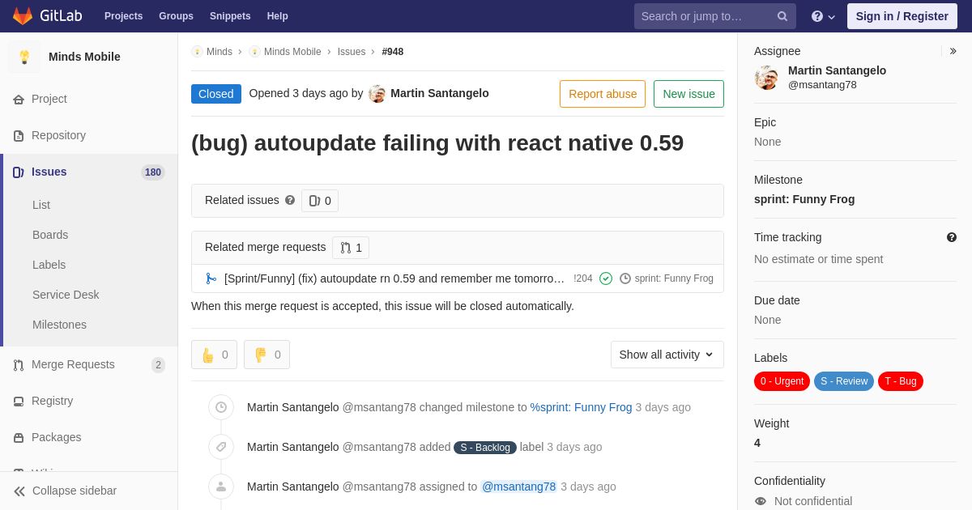Click the sprint: Funny Frog milestone in sidebar

tap(804, 199)
